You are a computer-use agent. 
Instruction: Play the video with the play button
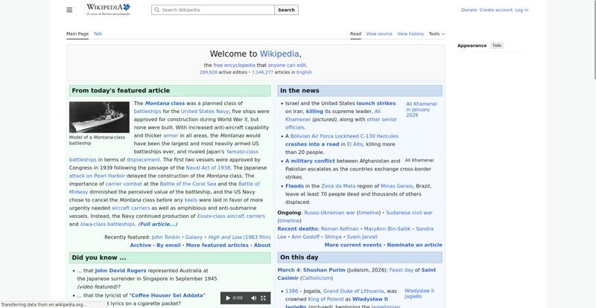[x=228, y=298]
